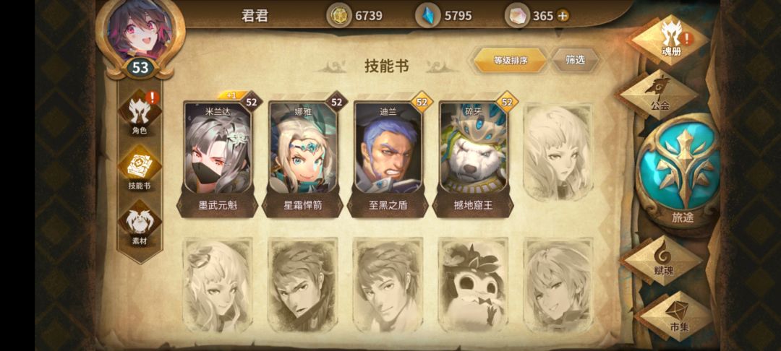Open the 魂册 soul book icon
Screen dimensions: 781x351
point(670,39)
